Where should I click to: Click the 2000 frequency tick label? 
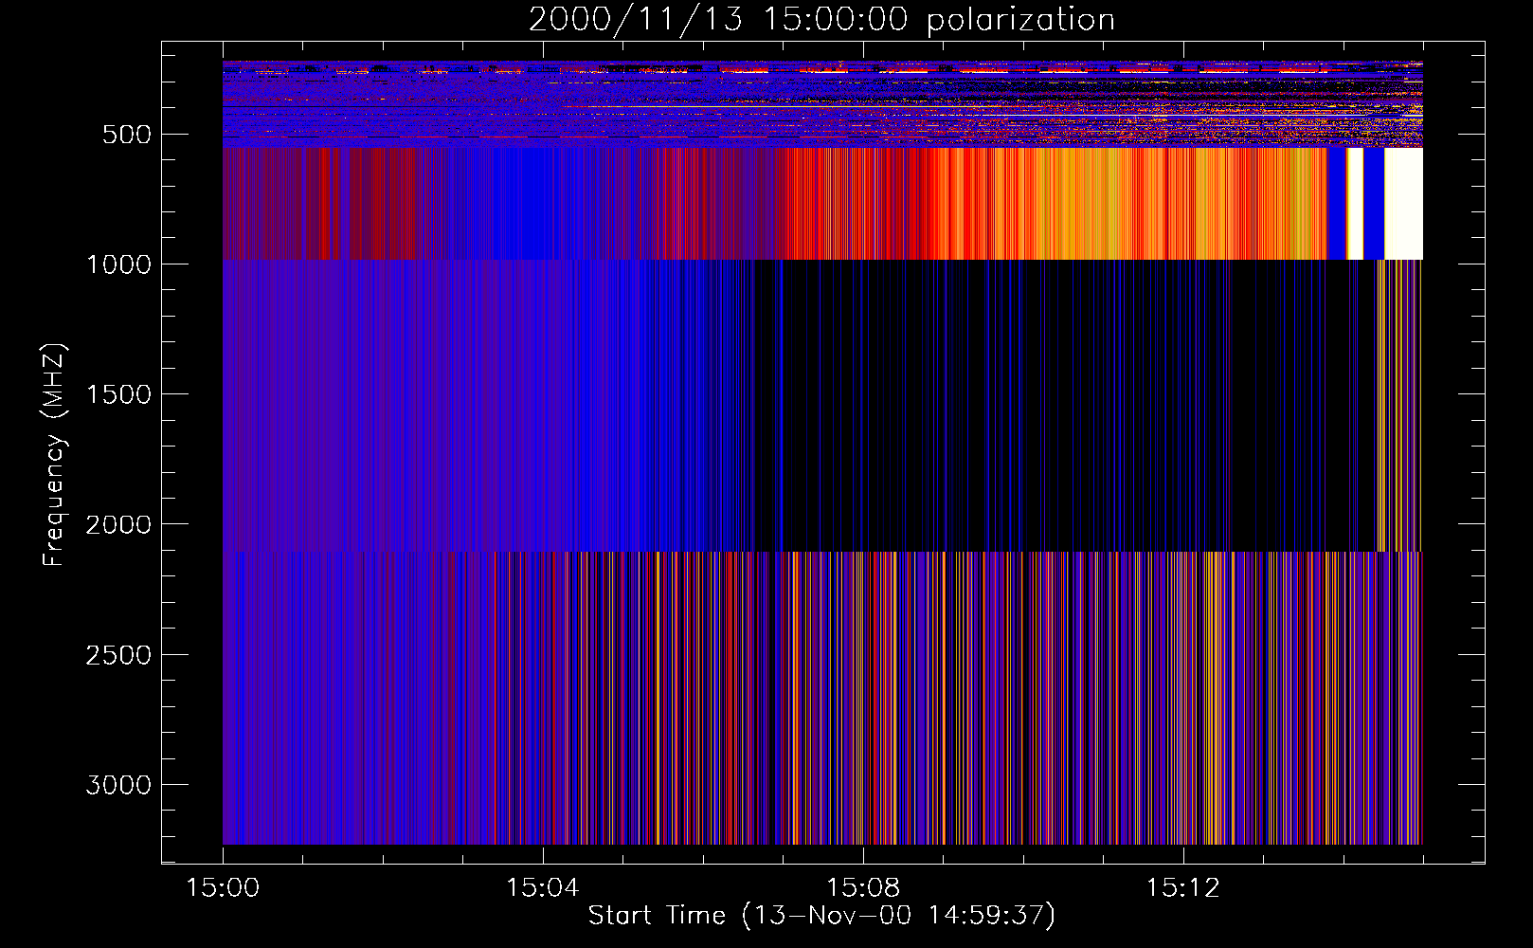[118, 525]
